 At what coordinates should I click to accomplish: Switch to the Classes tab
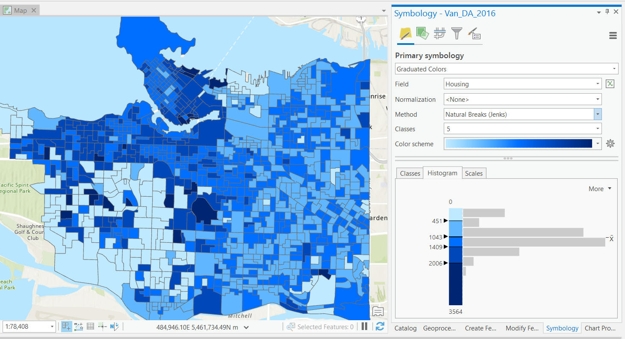point(410,174)
